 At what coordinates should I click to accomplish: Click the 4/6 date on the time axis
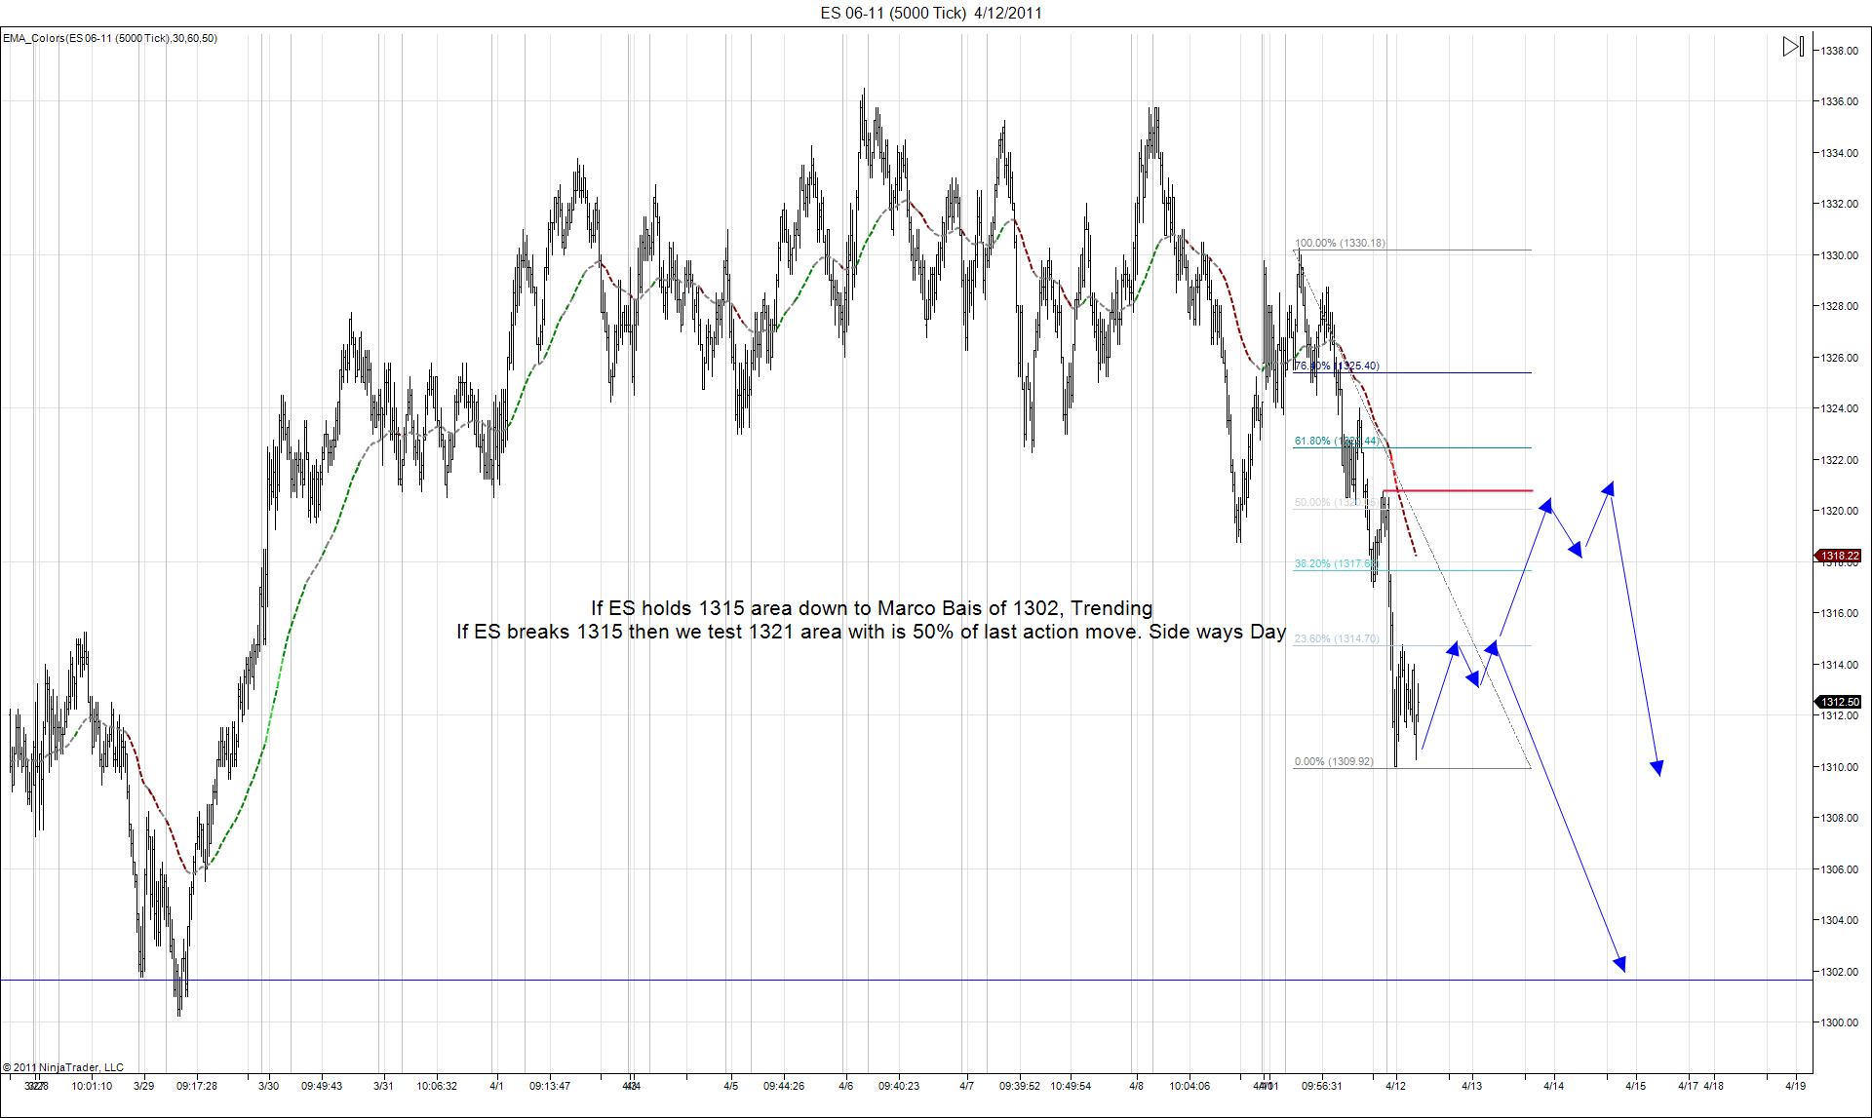coord(846,1085)
